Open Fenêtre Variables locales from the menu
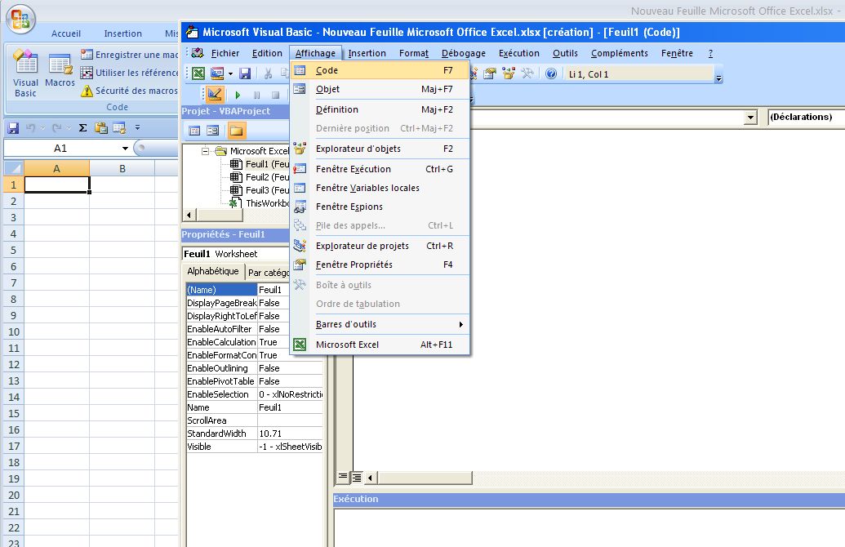Screen dimensions: 845x547 click(380, 188)
